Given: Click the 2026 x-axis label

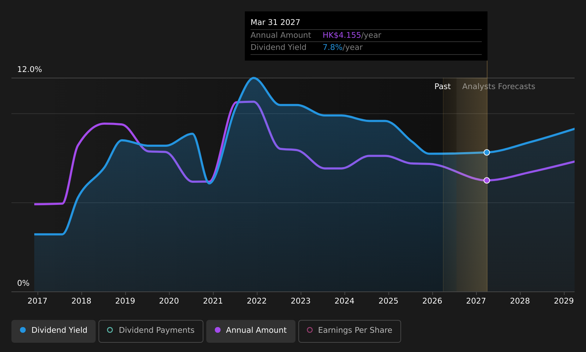Looking at the screenshot, I should [x=432, y=301].
